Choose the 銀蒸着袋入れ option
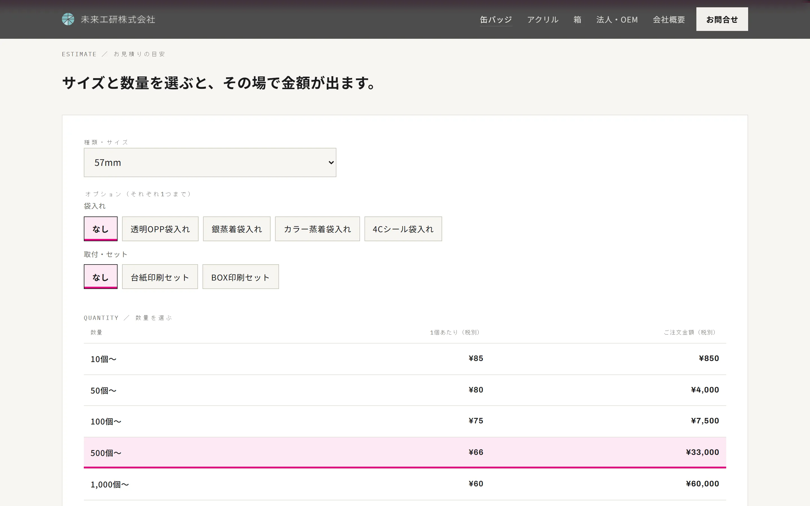This screenshot has width=810, height=506. (237, 229)
